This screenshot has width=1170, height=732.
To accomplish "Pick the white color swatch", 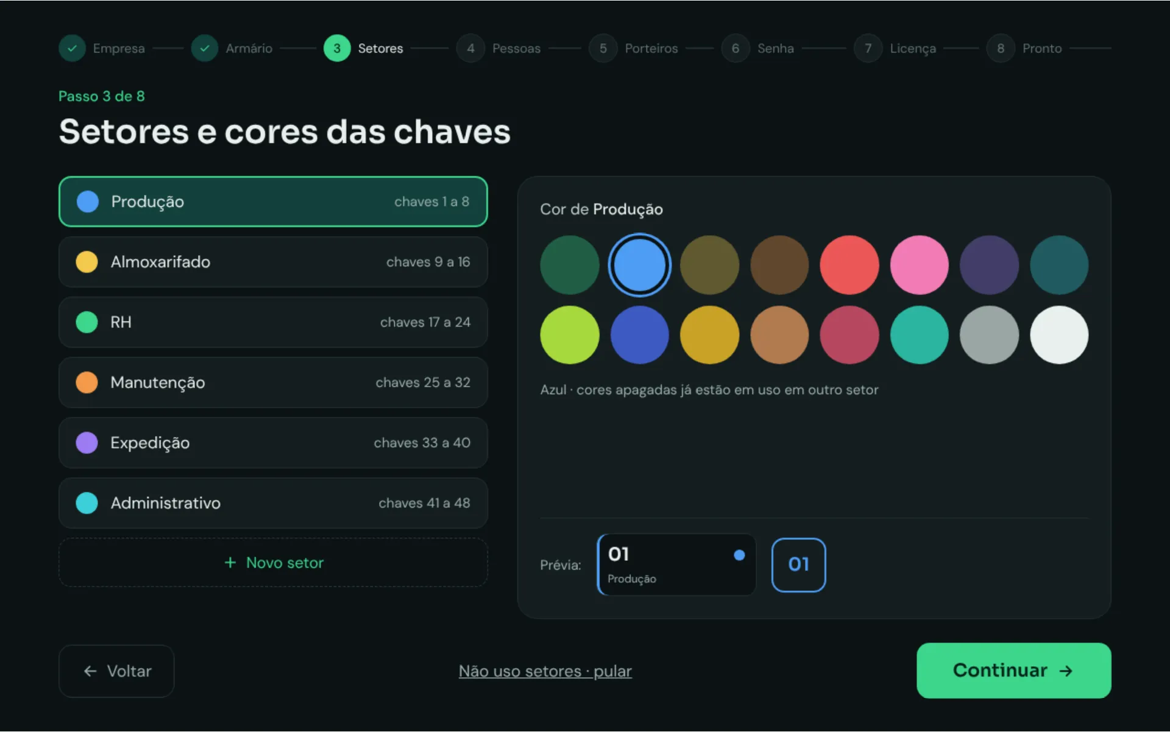I will coord(1059,335).
